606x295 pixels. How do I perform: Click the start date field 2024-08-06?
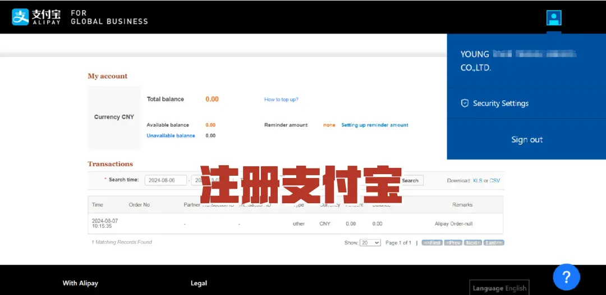(166, 180)
